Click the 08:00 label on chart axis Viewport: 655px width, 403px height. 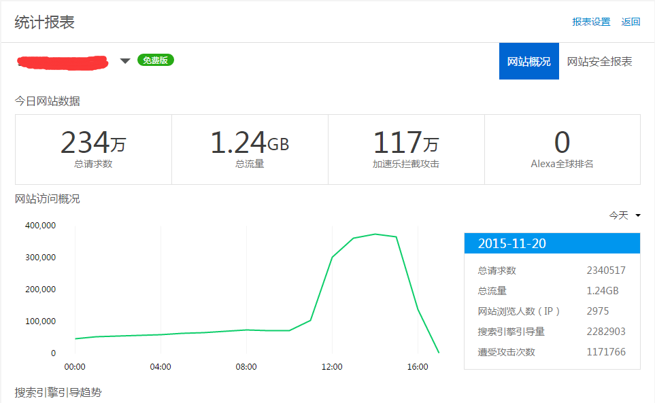[x=246, y=367]
